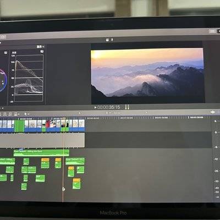Toggle the workspace layout button at top right
The width and height of the screenshot is (220, 220).
click(x=212, y=31)
